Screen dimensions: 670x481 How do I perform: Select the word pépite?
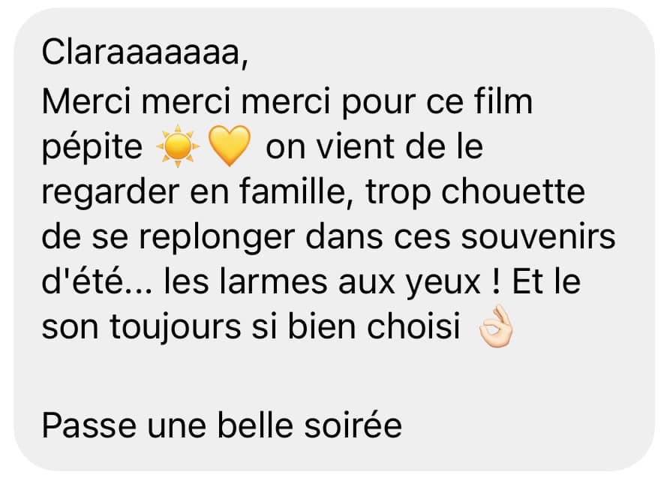coord(92,149)
